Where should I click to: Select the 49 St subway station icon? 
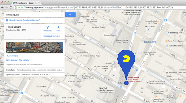point(155,42)
